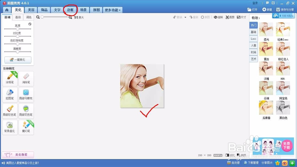Click the 色彩饱和度 saturation slider handle

click(x=18, y=44)
